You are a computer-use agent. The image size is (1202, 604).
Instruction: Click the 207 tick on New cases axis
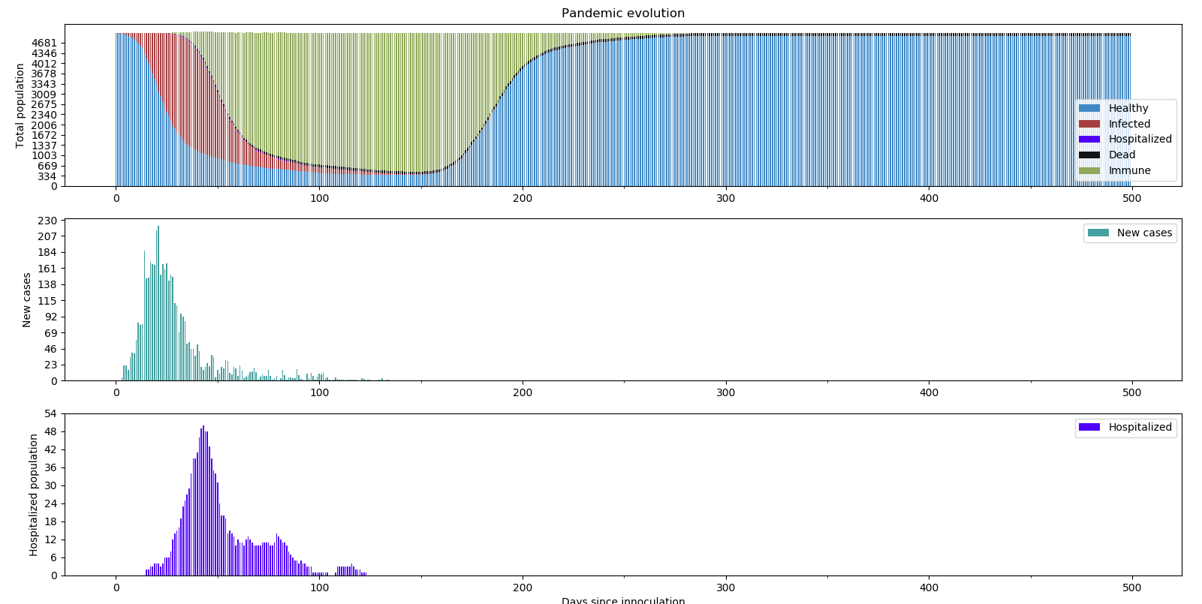tap(47, 236)
